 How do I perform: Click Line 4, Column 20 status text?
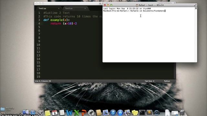click(43, 81)
